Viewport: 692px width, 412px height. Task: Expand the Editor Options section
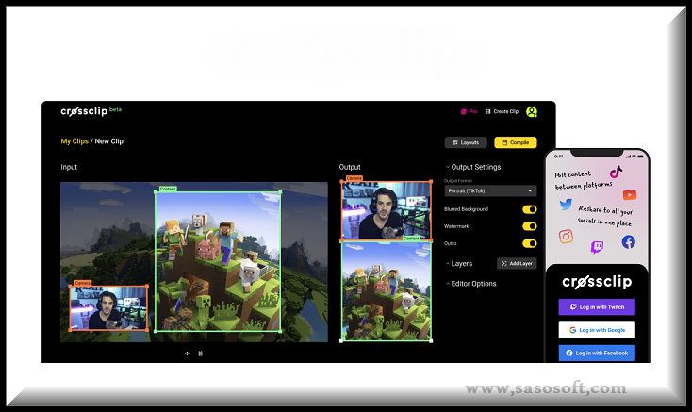[470, 284]
